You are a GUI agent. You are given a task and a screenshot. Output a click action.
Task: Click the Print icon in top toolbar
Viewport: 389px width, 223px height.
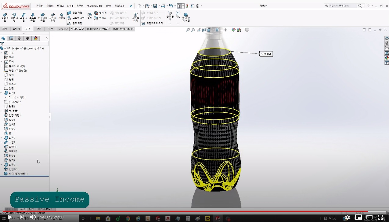pos(163,6)
